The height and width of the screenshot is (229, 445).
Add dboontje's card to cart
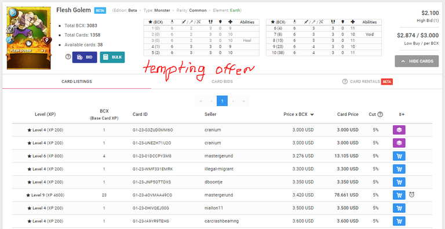tap(399, 182)
